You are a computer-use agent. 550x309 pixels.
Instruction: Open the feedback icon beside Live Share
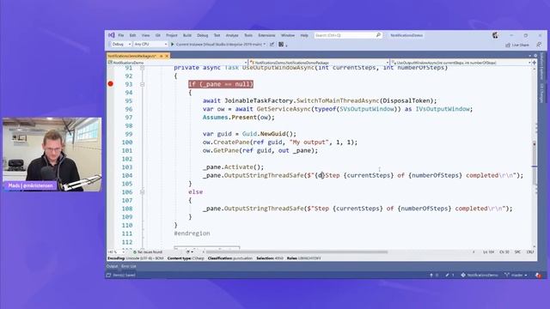pyautogui.click(x=539, y=45)
